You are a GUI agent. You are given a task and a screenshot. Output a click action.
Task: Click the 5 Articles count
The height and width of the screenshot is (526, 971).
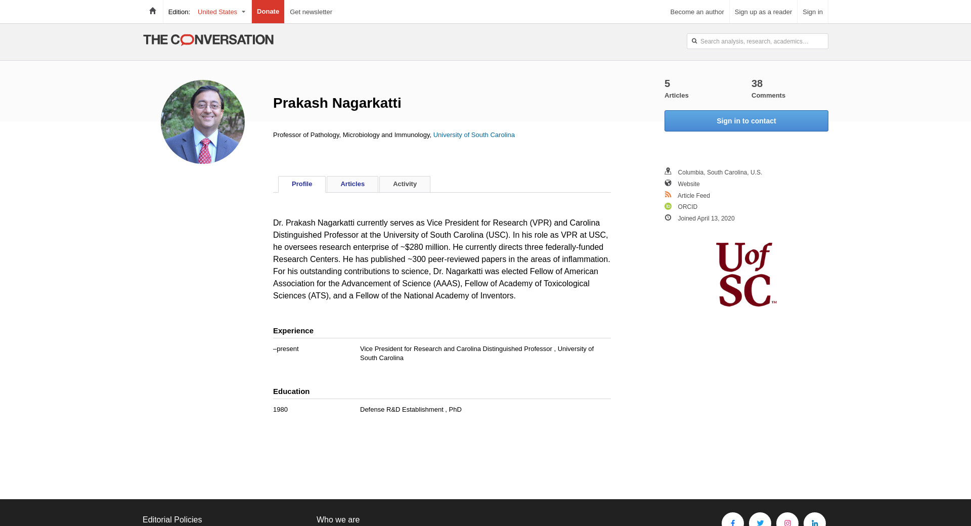click(x=677, y=89)
